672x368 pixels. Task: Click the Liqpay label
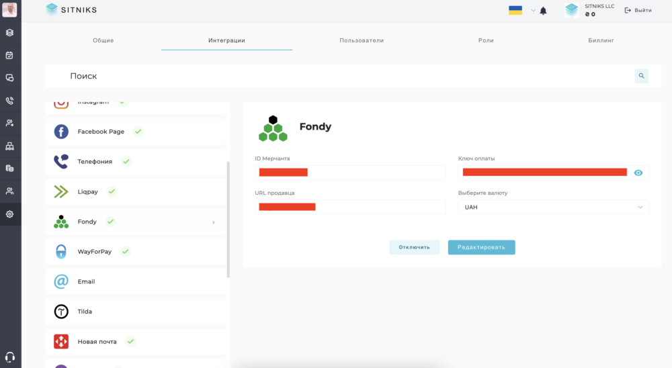coord(88,191)
